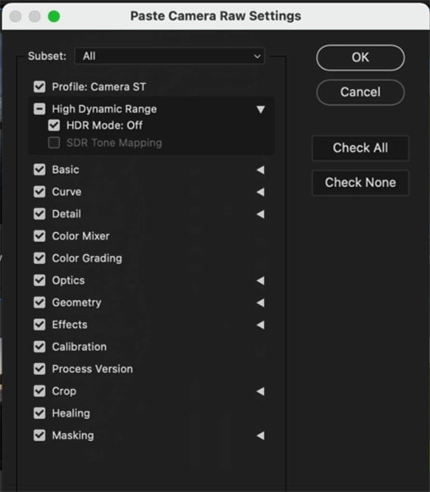Uncheck the Profile: Camera ST checkbox

pos(39,87)
